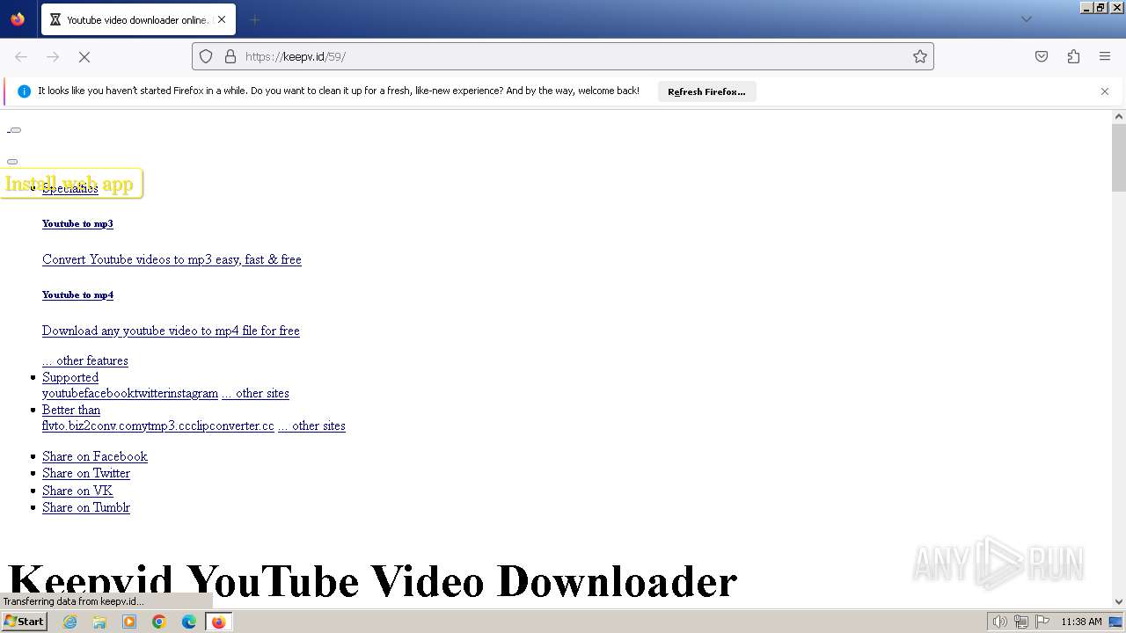Open the Better than menu link
The width and height of the screenshot is (1126, 633).
[71, 410]
